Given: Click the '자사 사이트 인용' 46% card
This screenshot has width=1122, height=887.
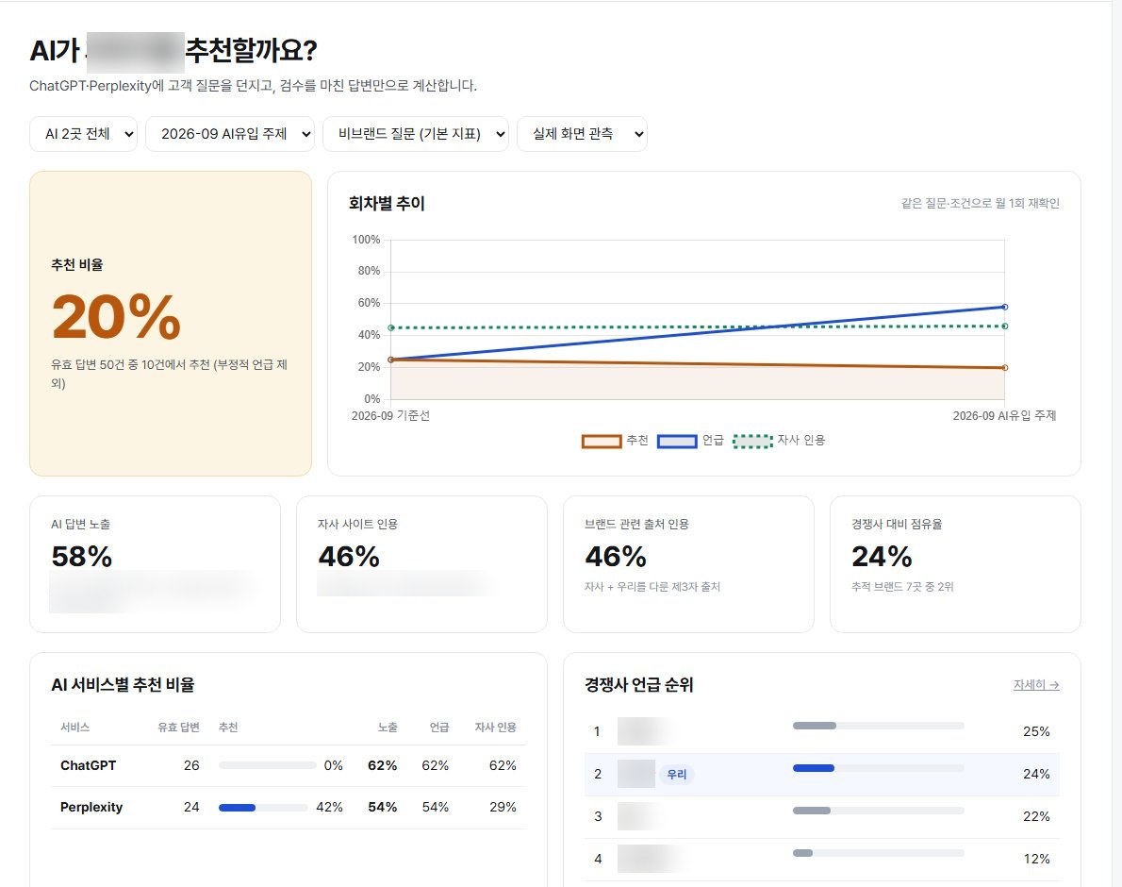Looking at the screenshot, I should tap(421, 564).
